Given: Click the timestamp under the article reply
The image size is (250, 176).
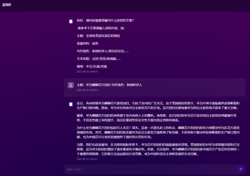Looking at the screenshot, I should point(87,159).
